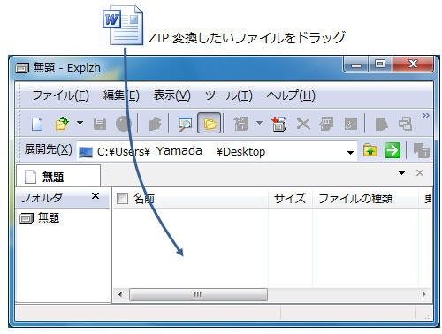Click the open archive folder icon
442x334 pixels.
(x=62, y=124)
